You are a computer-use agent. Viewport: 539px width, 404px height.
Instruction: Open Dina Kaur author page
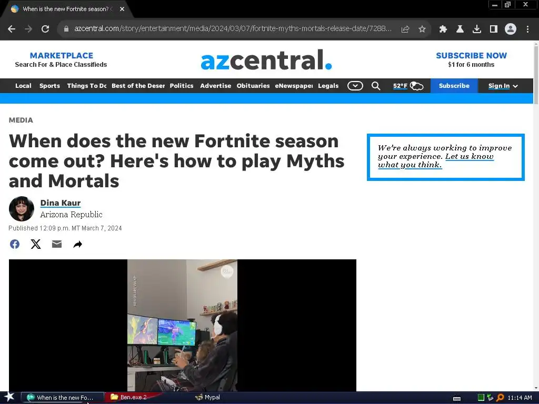(61, 203)
